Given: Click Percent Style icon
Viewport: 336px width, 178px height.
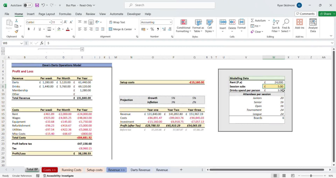Looking at the screenshot, I should [152, 29].
